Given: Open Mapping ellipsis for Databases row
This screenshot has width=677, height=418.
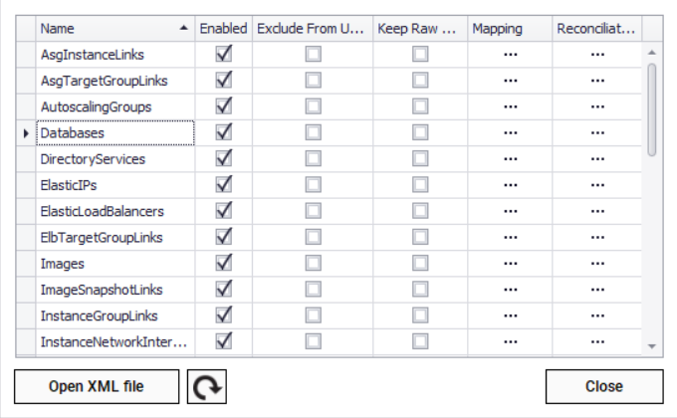Looking at the screenshot, I should point(511,132).
